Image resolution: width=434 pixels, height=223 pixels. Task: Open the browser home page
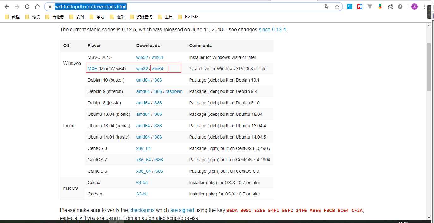click(x=37, y=7)
